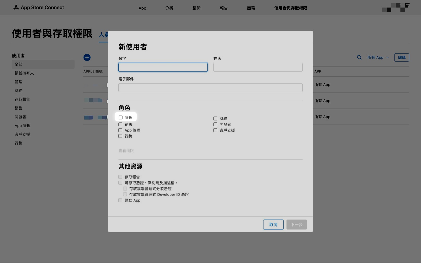The image size is (421, 263).
Task: Select the App 管理 role checkbox
Action: [120, 130]
